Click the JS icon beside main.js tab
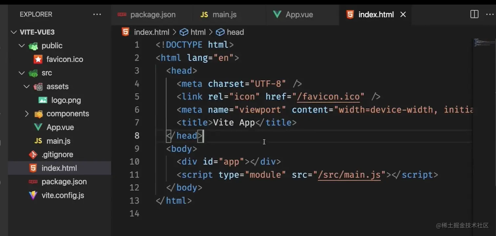 pos(204,14)
